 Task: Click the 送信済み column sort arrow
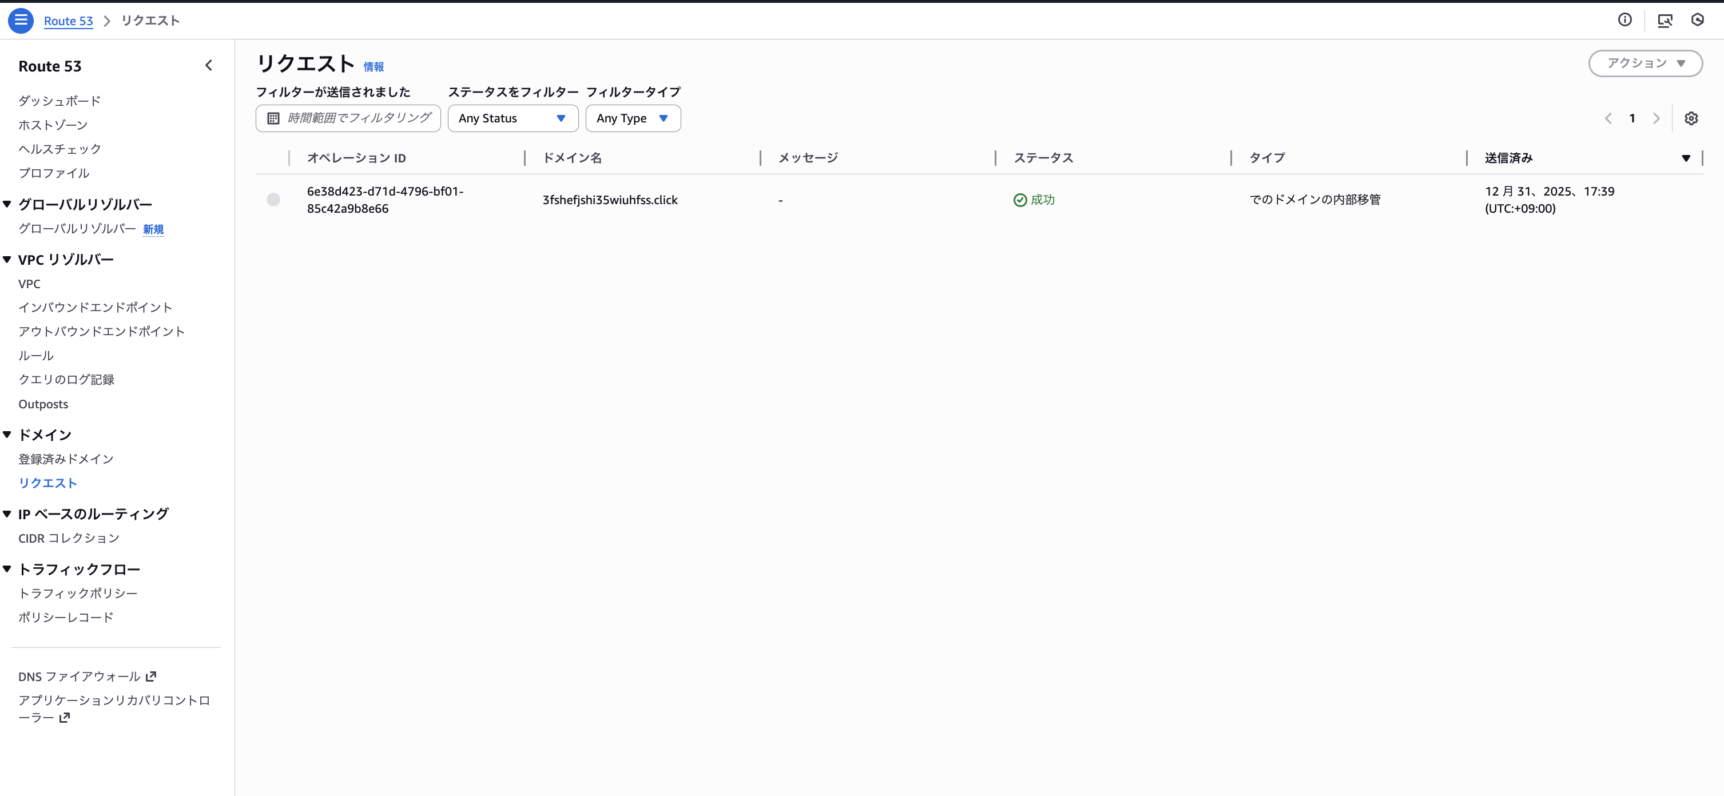tap(1686, 158)
